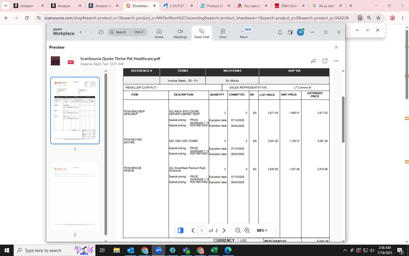
Task: Switch to ECommerce browser tab
Action: (141, 6)
